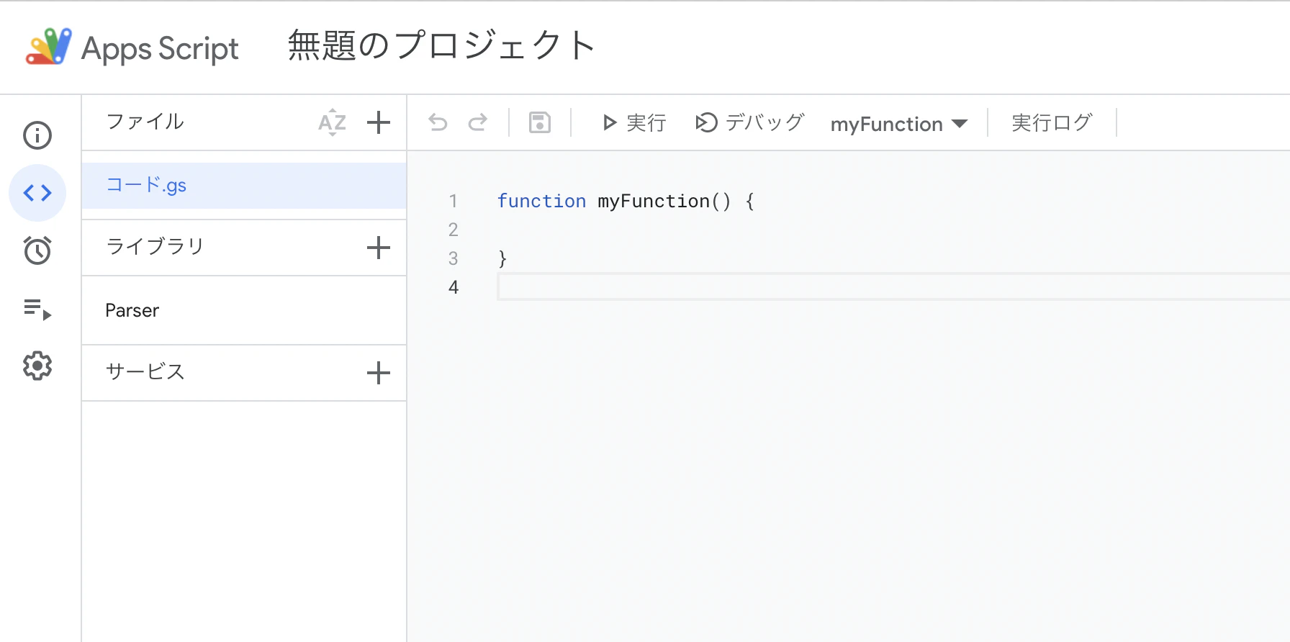Screen dimensions: 1290x642
Task: Rename project title 無題のプロジェクト
Action: [442, 46]
